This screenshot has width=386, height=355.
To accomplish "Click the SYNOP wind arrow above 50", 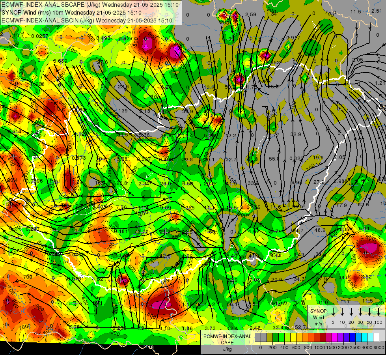I will [x=369, y=312].
